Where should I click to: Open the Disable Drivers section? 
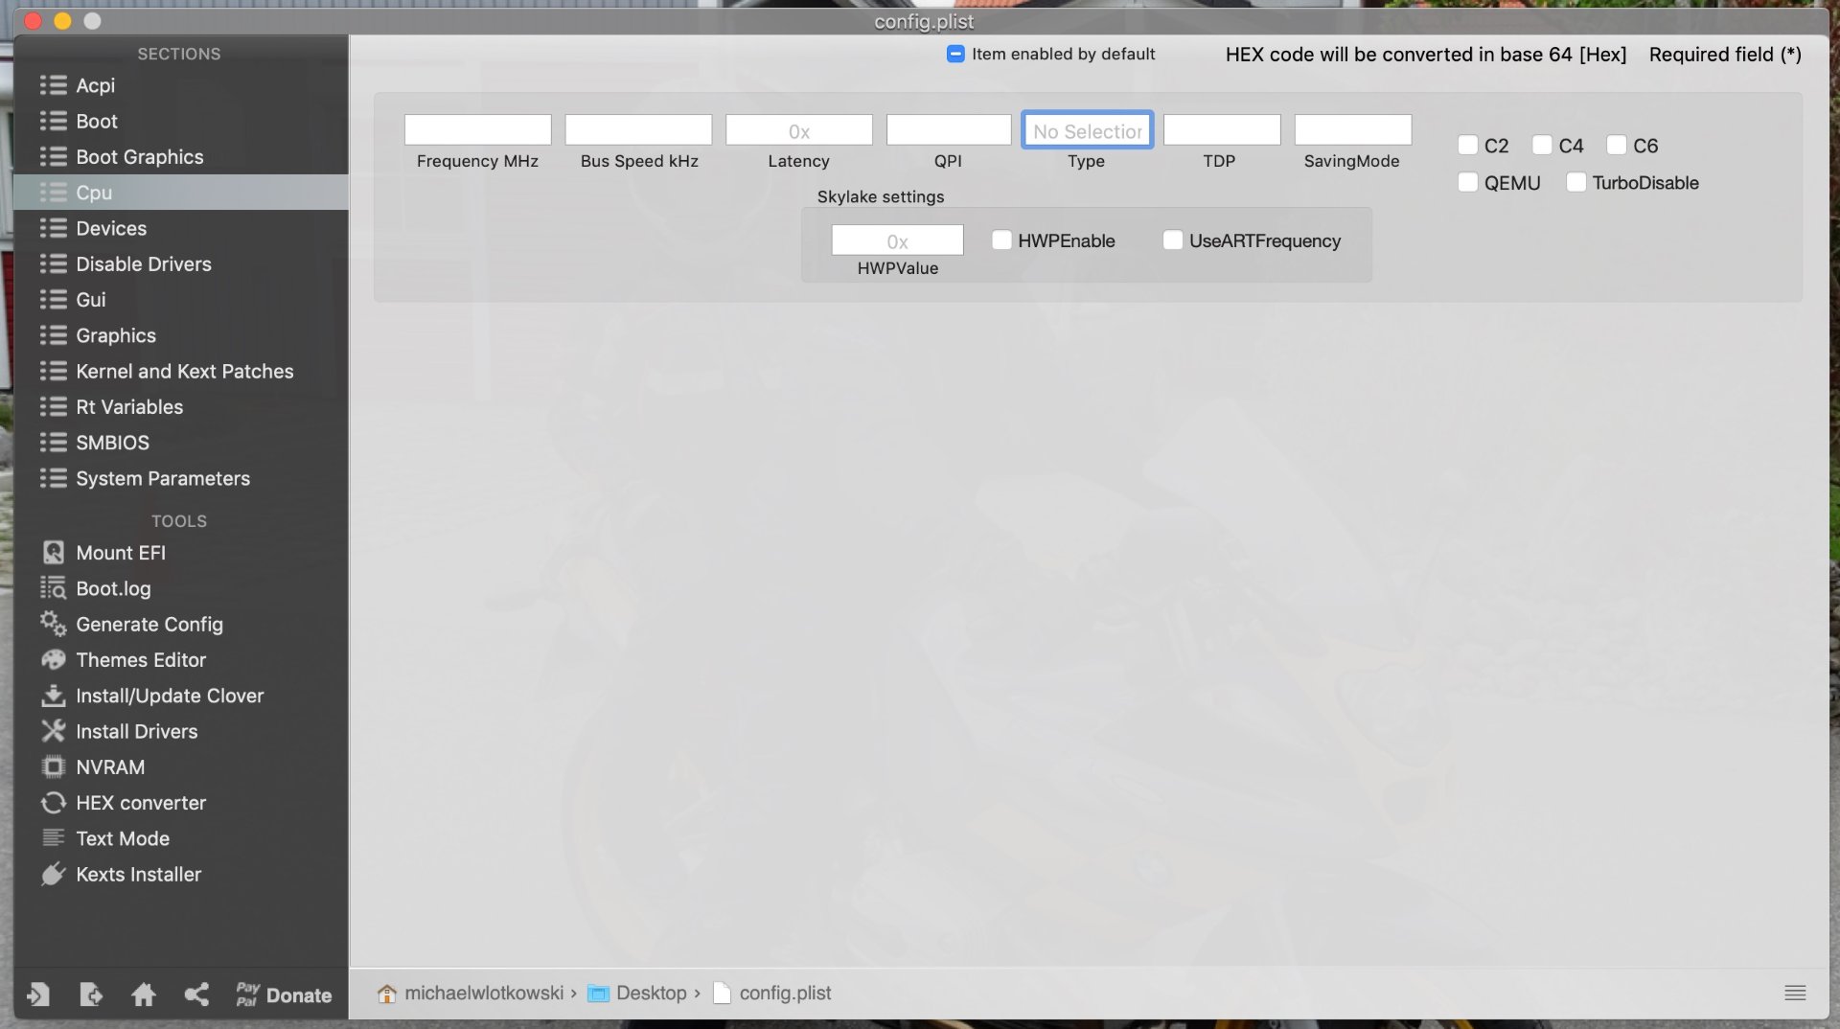click(181, 264)
